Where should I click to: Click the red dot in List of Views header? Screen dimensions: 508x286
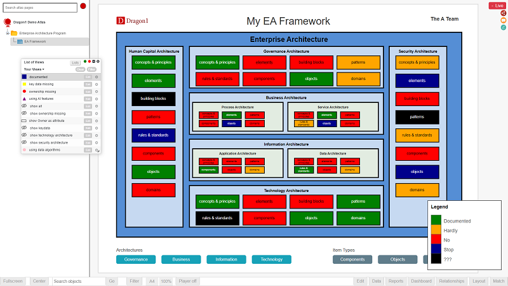90,61
